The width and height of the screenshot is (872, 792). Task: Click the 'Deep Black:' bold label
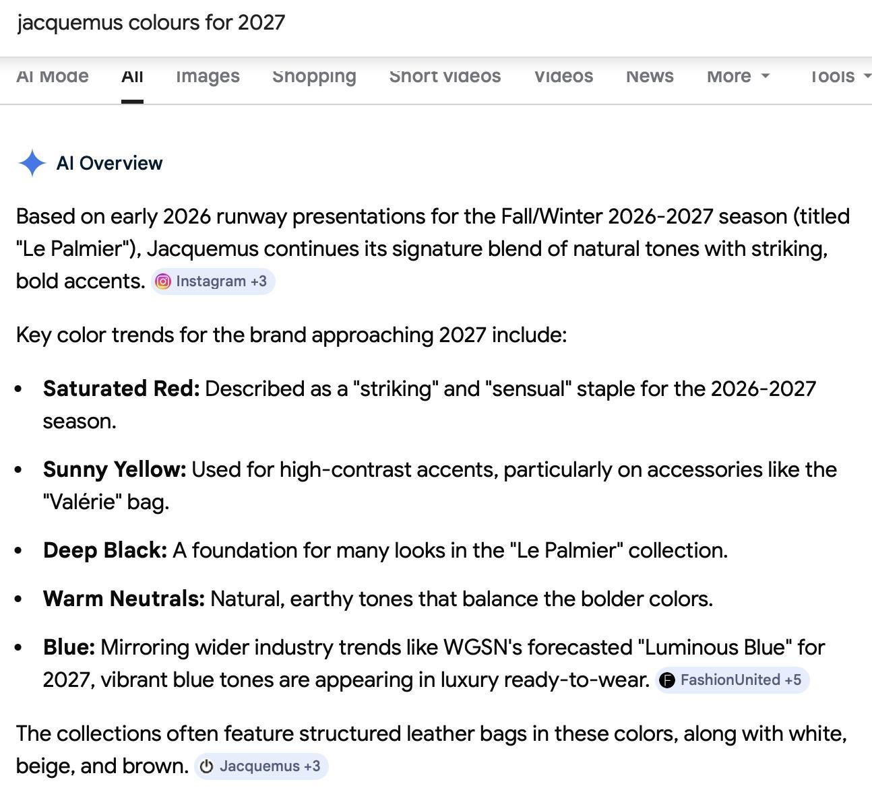coord(105,551)
